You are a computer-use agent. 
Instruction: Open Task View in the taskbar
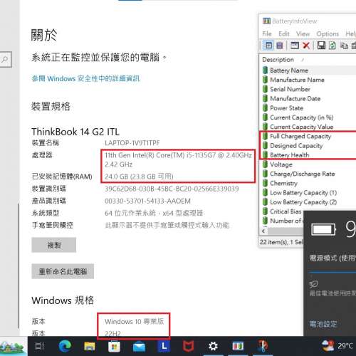coord(39,346)
